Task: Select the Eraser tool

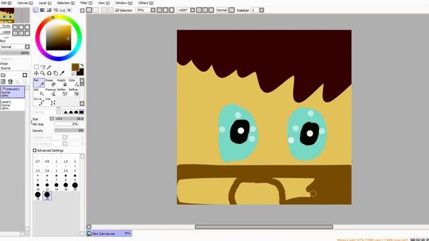Action: tap(51, 83)
